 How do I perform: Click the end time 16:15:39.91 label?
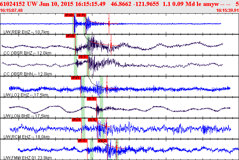tap(227, 10)
